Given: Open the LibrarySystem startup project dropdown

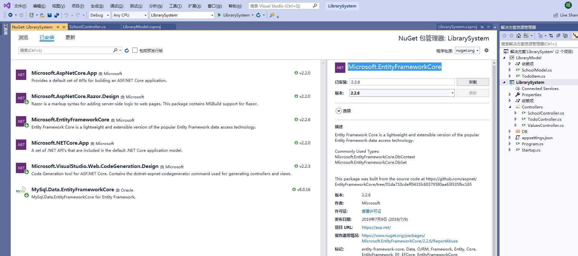Looking at the screenshot, I should pyautogui.click(x=182, y=15).
